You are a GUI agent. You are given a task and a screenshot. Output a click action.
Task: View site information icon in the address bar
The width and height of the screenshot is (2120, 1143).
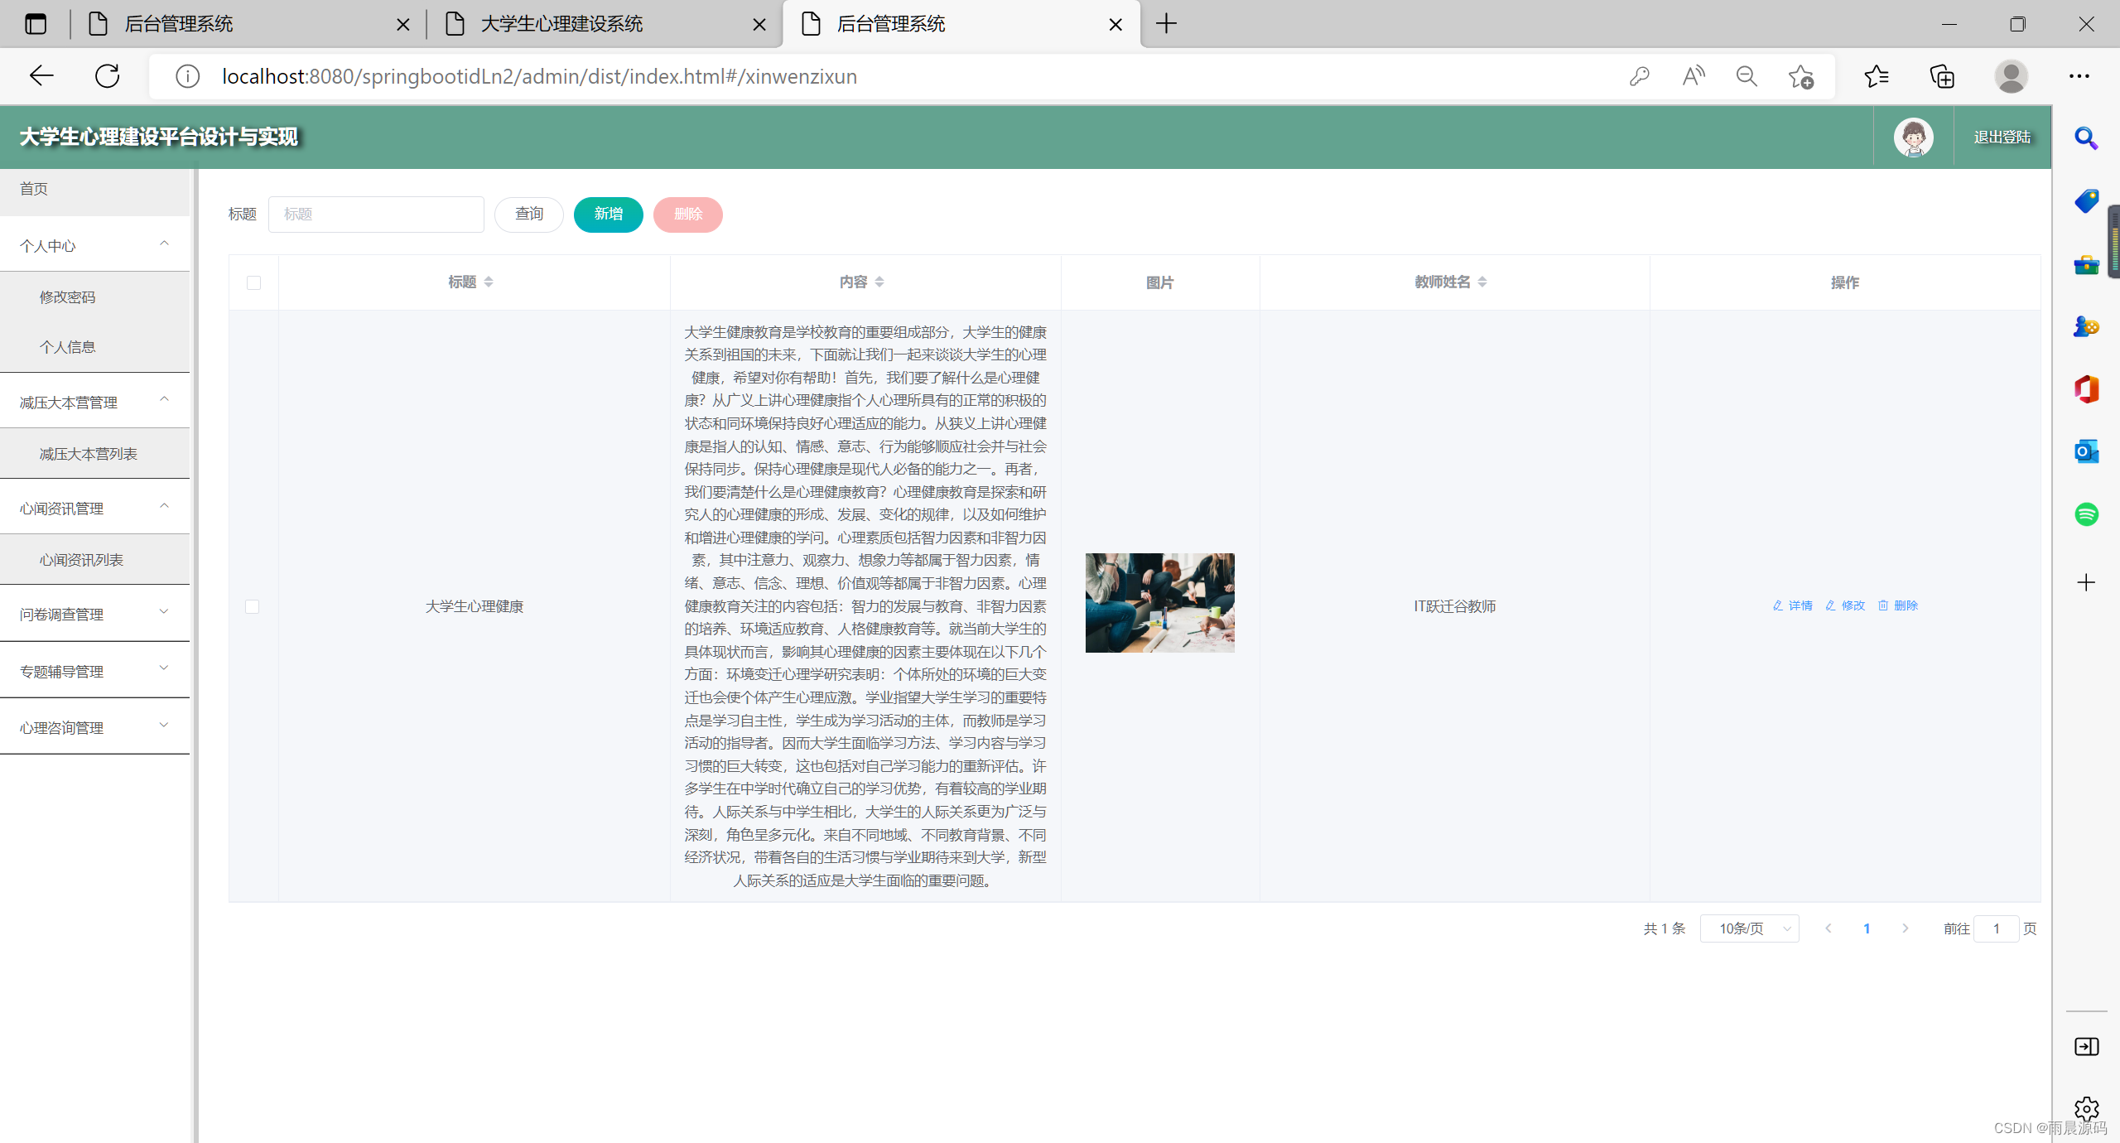[188, 76]
